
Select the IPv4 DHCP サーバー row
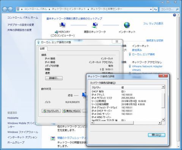pos(126,111)
